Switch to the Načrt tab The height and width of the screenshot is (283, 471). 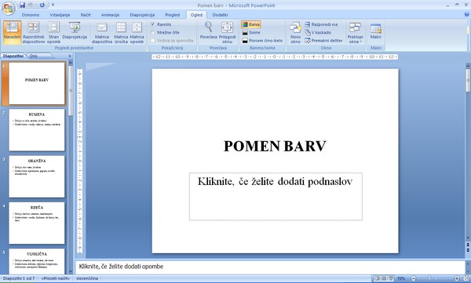pyautogui.click(x=86, y=15)
